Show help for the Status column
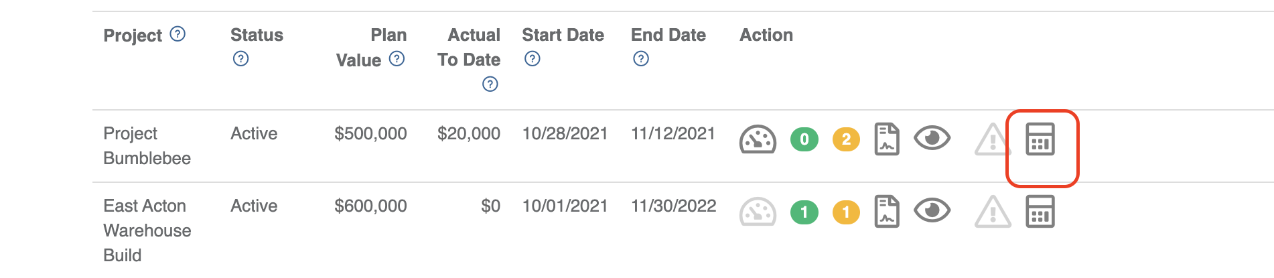1274x278 pixels. (240, 59)
